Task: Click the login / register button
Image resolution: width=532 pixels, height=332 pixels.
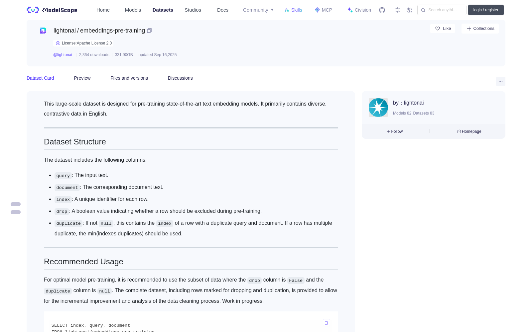Action: coord(486,10)
